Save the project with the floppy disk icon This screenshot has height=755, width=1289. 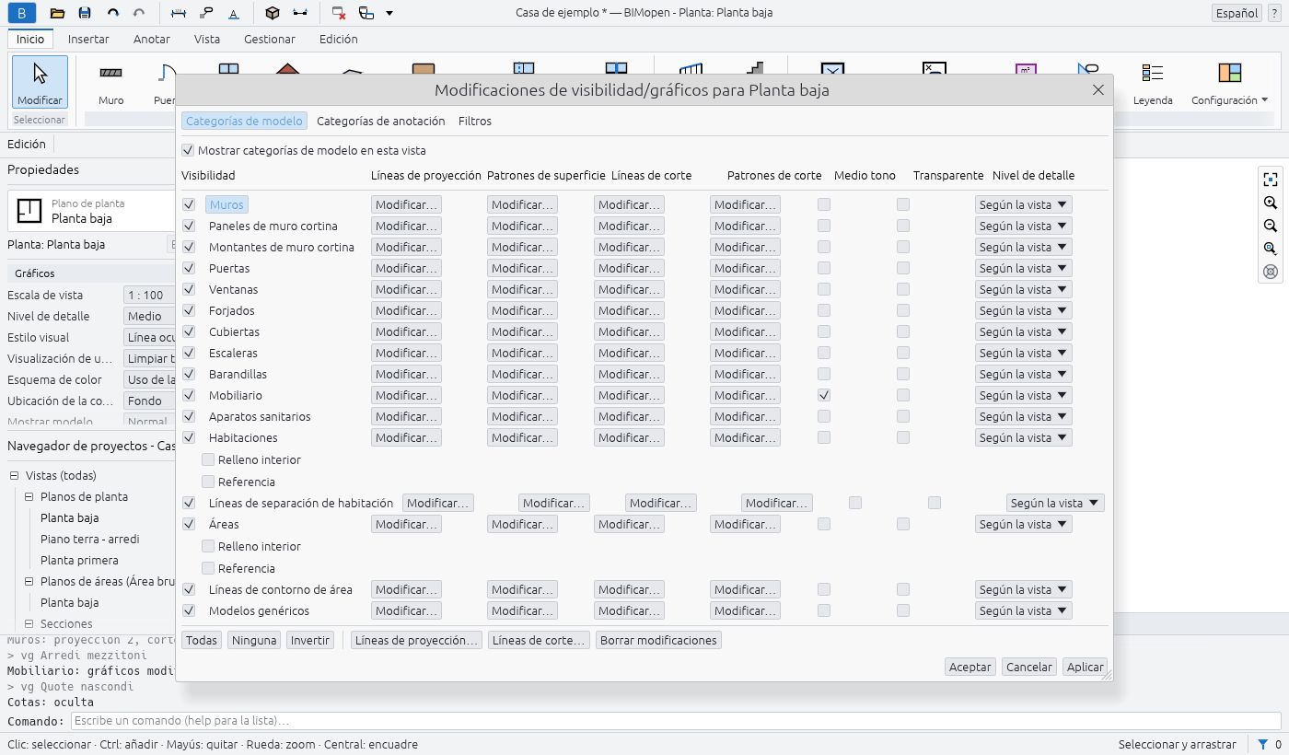tap(85, 13)
